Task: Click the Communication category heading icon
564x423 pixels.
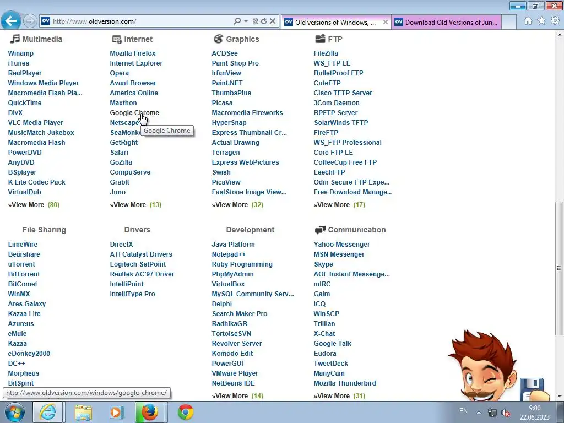Action: coord(320,230)
